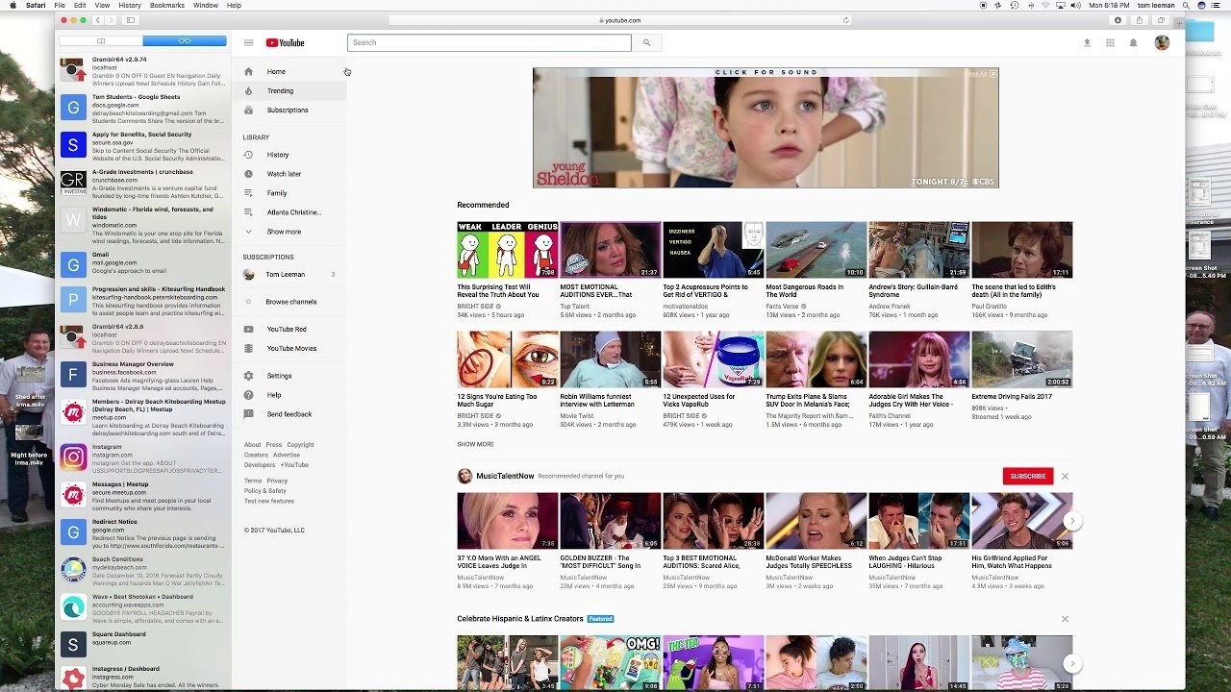Open the Safari Bookmarks menu
Image resolution: width=1231 pixels, height=692 pixels.
point(167,5)
